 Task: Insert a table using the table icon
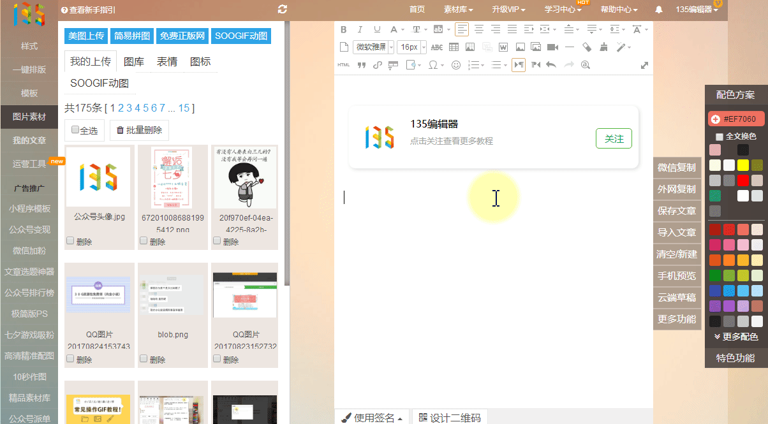pos(454,47)
